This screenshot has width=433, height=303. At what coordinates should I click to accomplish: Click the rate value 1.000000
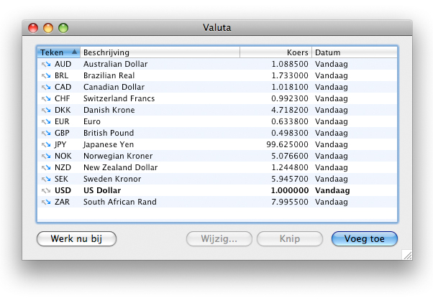pos(290,190)
